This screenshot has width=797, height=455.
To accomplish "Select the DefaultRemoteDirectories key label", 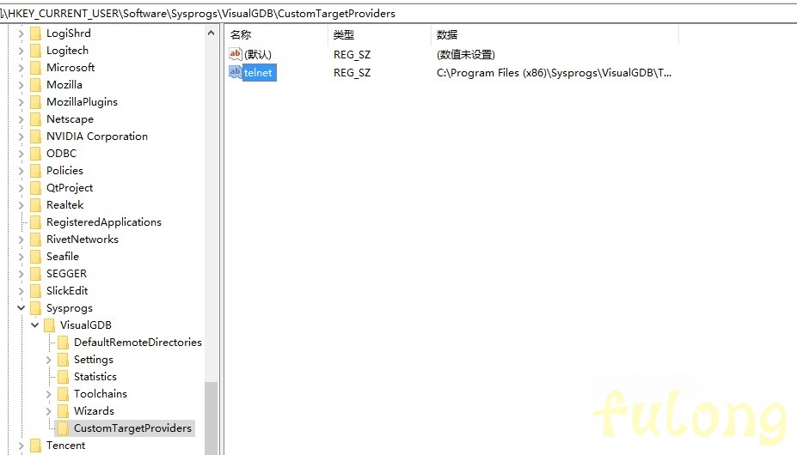I will (138, 343).
